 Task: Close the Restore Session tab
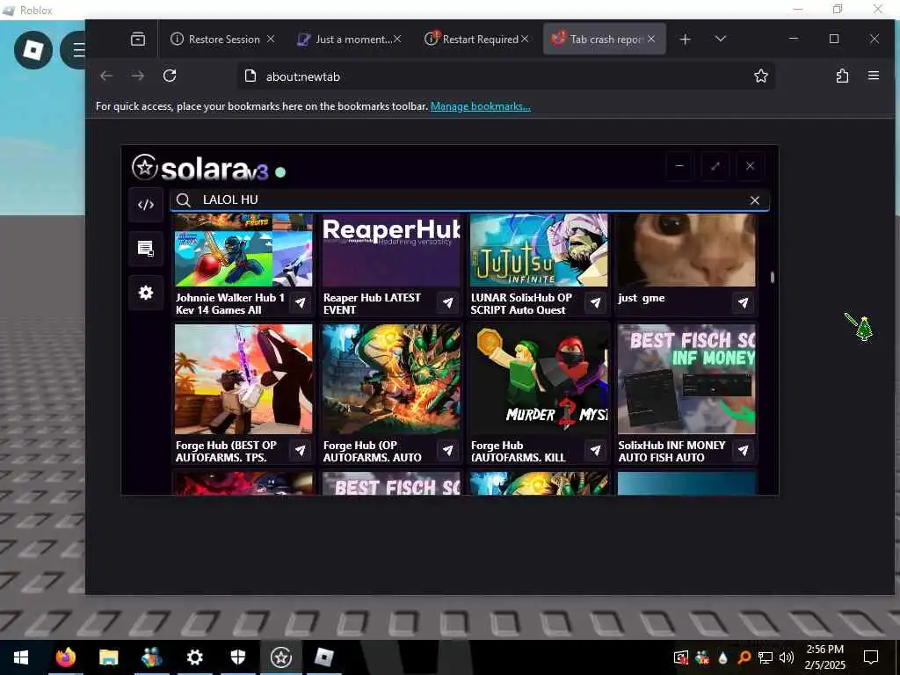point(271,39)
